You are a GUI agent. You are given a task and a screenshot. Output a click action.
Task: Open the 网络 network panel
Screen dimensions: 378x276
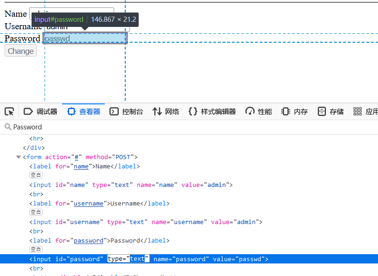[166, 112]
